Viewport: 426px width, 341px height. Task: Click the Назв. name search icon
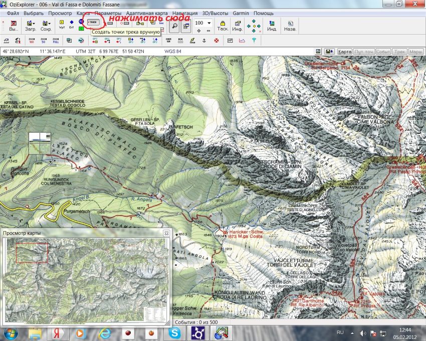coord(289,25)
